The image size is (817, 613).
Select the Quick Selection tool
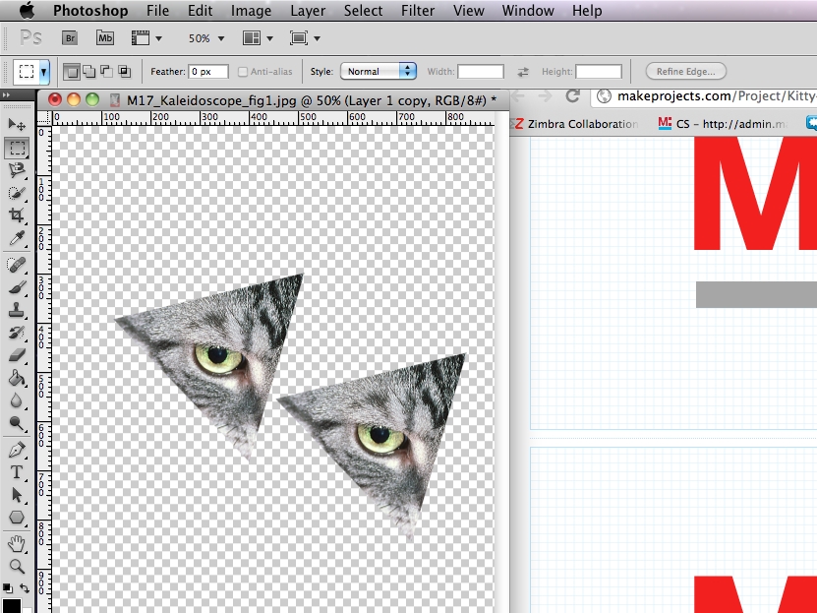[x=17, y=193]
